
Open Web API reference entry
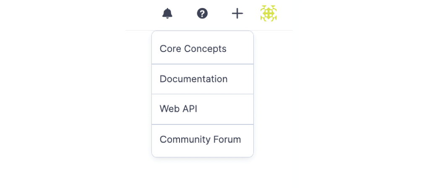click(178, 109)
